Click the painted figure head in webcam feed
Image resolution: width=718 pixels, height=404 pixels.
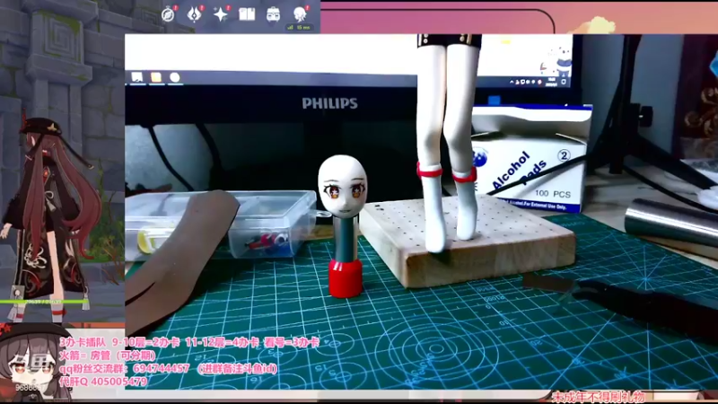(x=343, y=186)
